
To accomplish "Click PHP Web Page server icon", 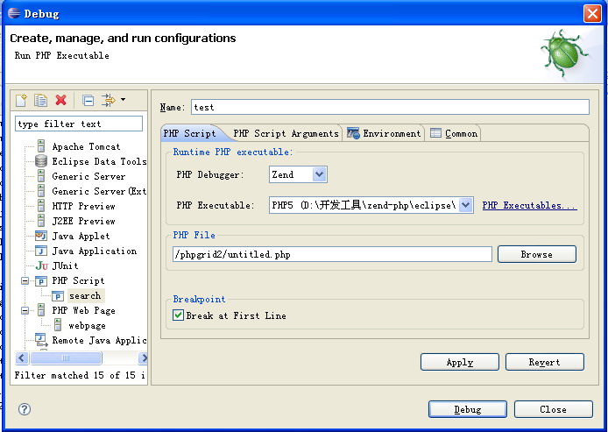I will click(x=41, y=310).
